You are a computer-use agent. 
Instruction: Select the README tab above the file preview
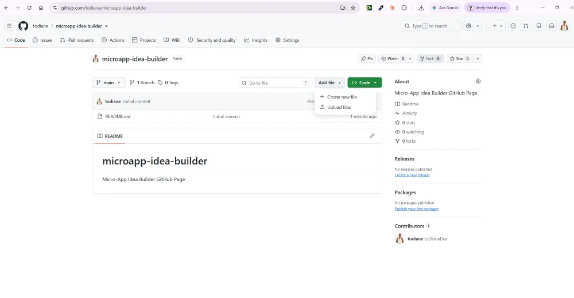110,136
